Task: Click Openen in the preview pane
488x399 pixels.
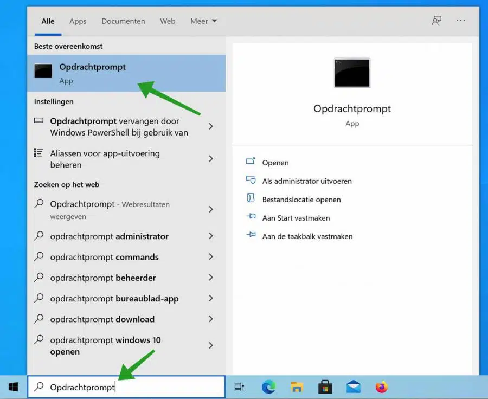Action: click(x=275, y=163)
